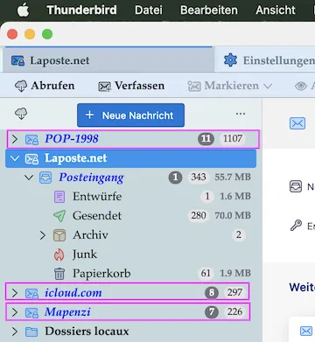
Task: Click the cloud icon left of Neue Nachricht
Action: [x=21, y=114]
